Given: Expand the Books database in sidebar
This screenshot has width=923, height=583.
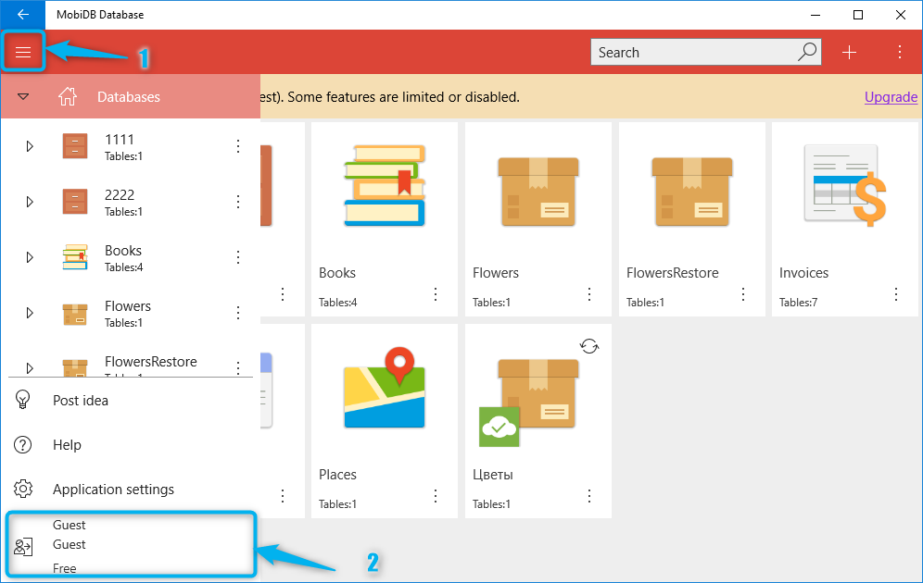Looking at the screenshot, I should coord(30,257).
